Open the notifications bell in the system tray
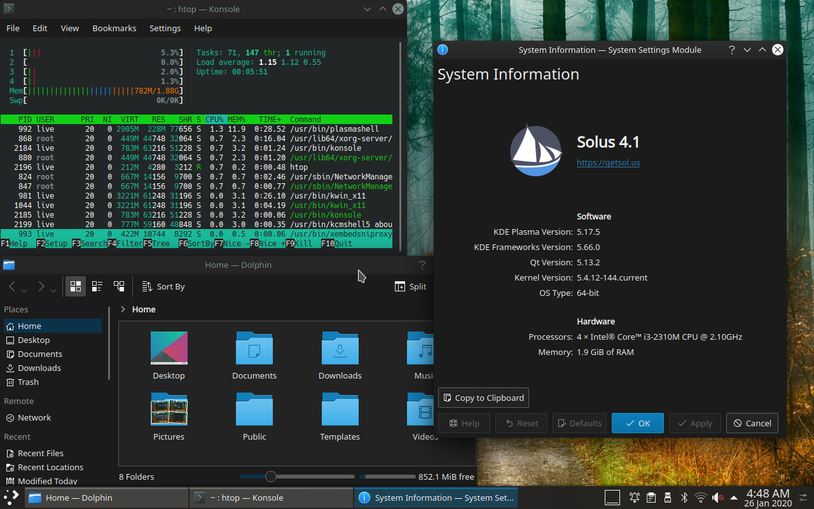This screenshot has height=509, width=814. tap(634, 498)
